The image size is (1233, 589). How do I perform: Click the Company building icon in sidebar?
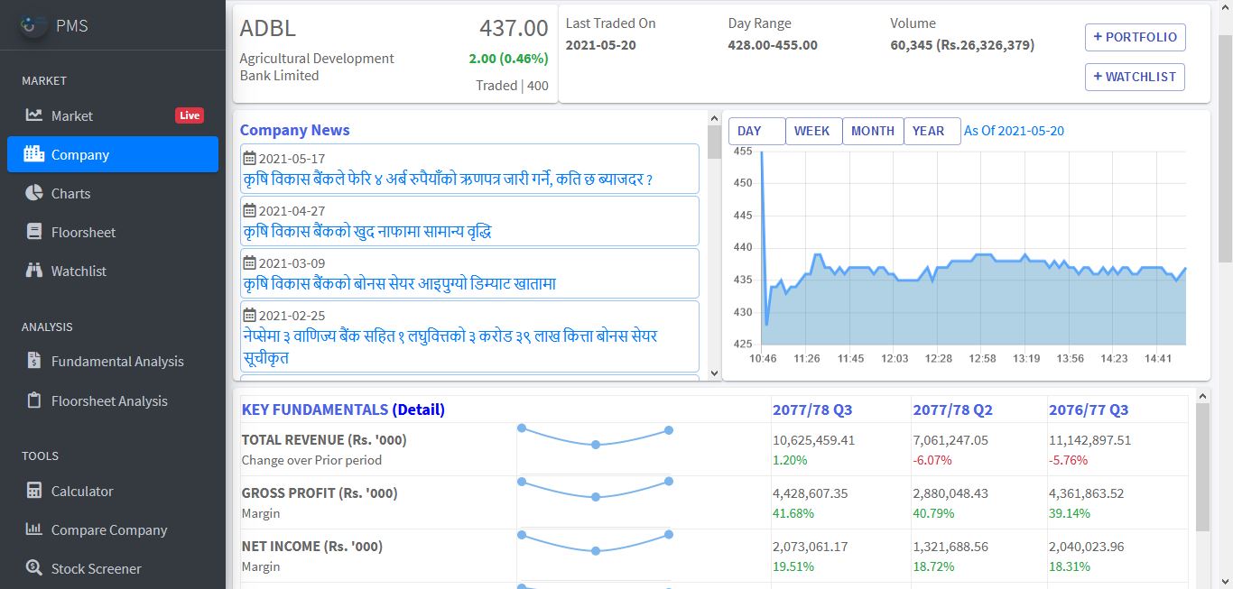(x=34, y=154)
